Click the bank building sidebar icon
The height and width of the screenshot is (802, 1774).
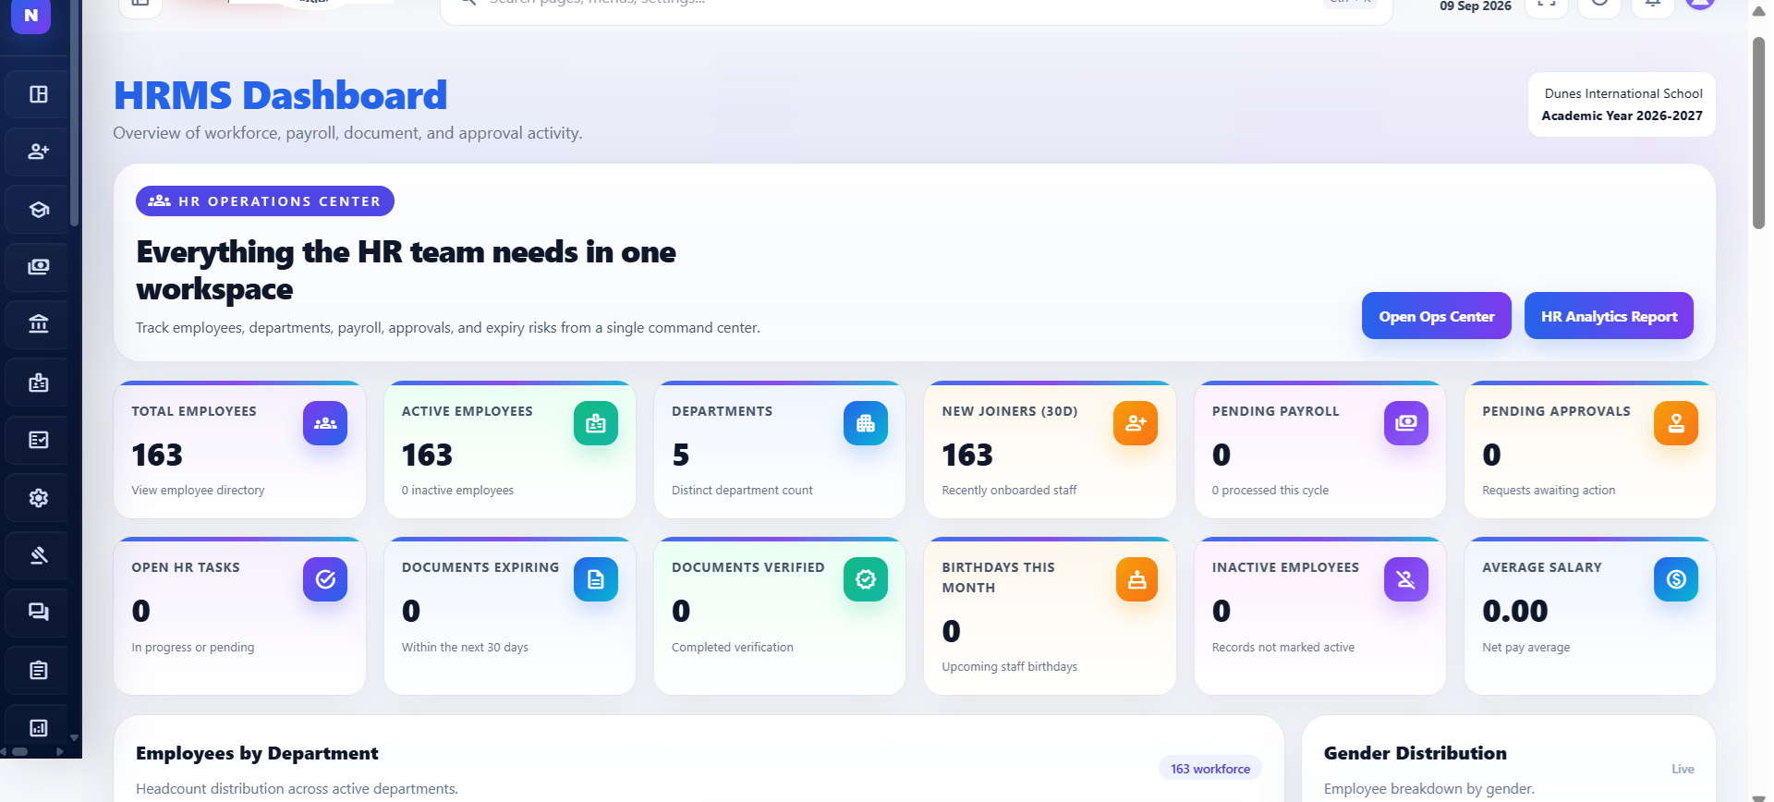[39, 324]
